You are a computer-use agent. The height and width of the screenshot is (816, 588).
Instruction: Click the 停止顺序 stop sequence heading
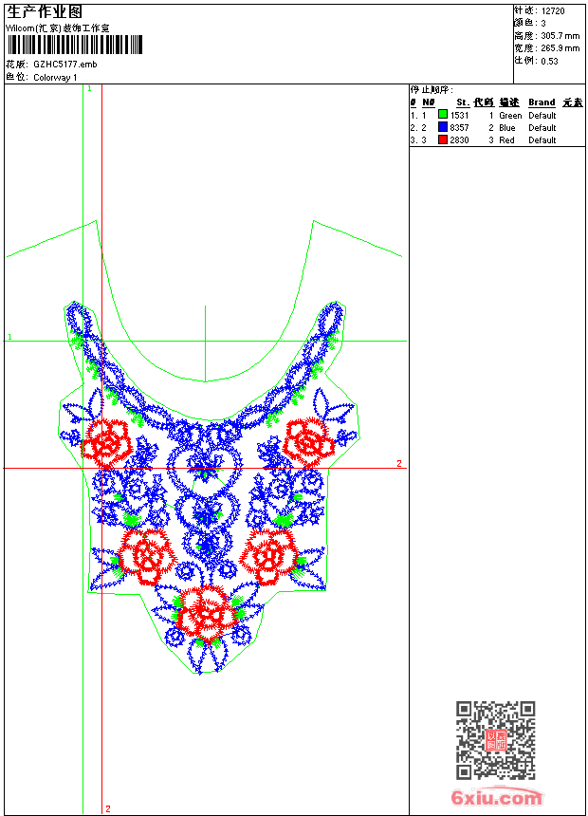point(432,90)
